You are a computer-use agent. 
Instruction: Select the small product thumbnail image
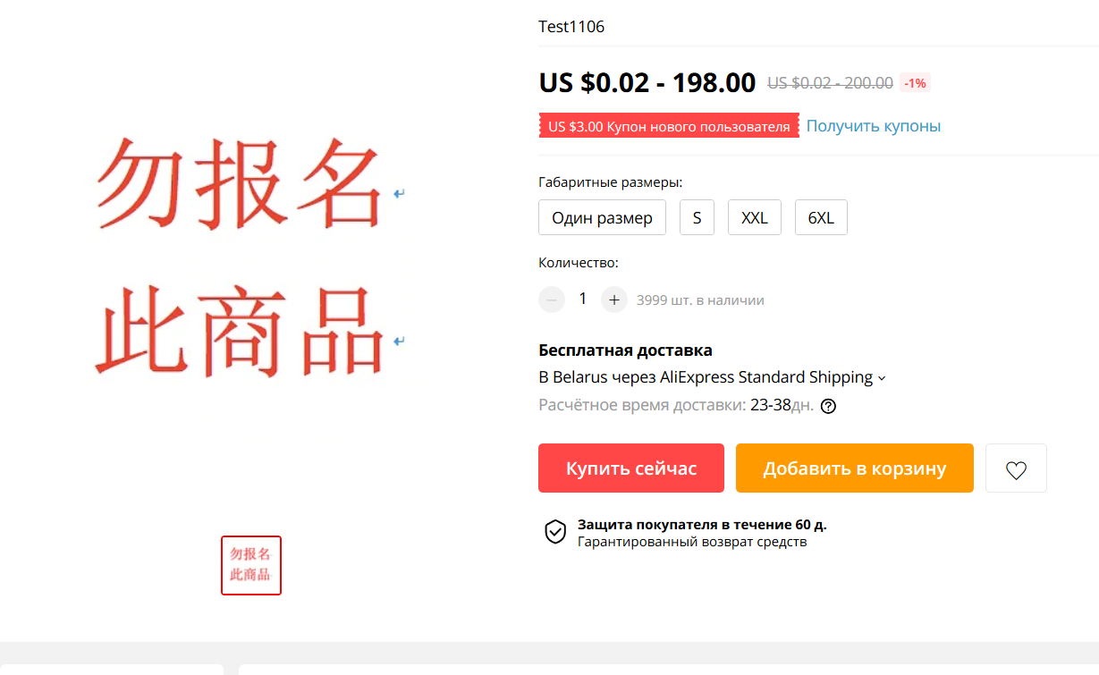pyautogui.click(x=251, y=565)
